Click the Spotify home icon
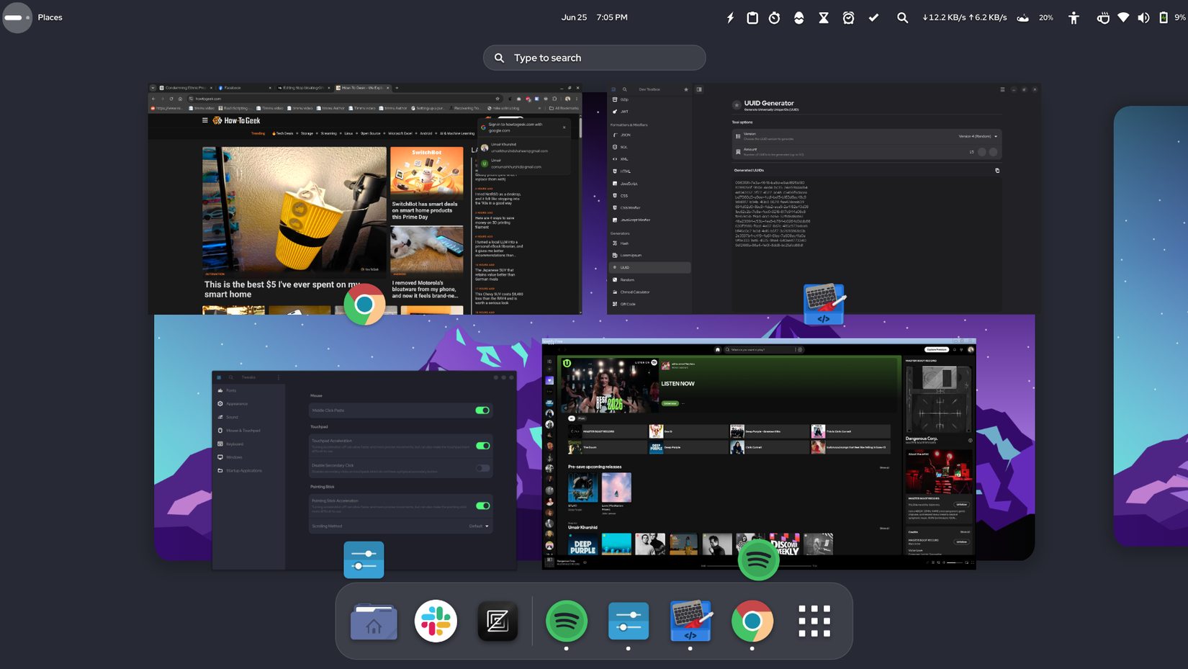The image size is (1188, 669). point(717,349)
